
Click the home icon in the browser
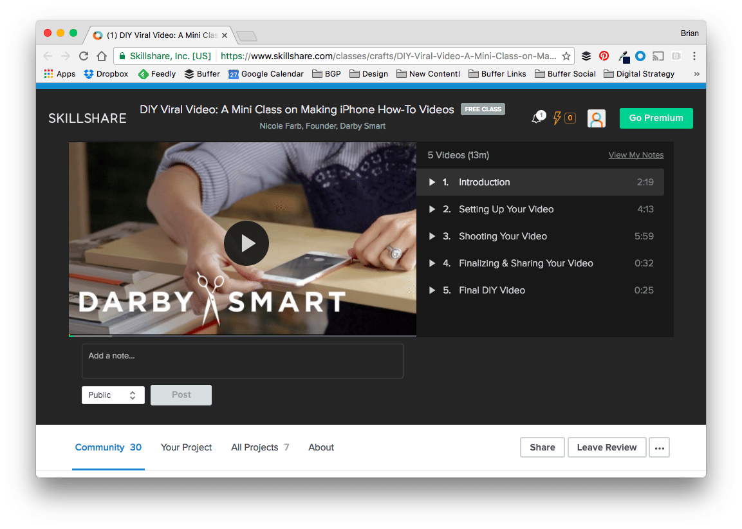tap(102, 56)
